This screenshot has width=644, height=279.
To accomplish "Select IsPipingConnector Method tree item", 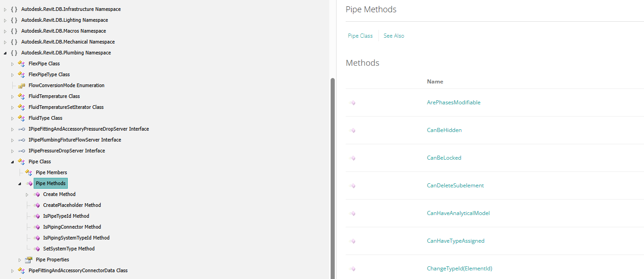I will click(72, 227).
